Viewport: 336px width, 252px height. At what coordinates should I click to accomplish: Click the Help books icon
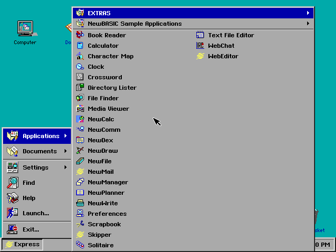[x=13, y=198]
